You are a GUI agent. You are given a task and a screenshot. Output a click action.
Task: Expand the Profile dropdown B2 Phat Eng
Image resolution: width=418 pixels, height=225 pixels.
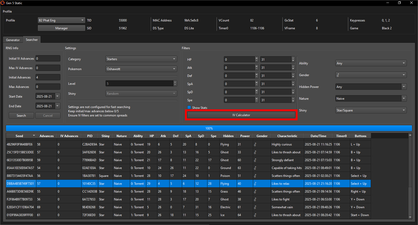[x=61, y=20]
